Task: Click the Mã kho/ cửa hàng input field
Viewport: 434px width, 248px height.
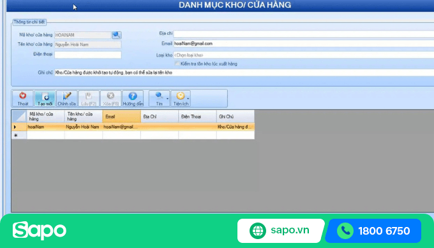Action: [x=83, y=35]
